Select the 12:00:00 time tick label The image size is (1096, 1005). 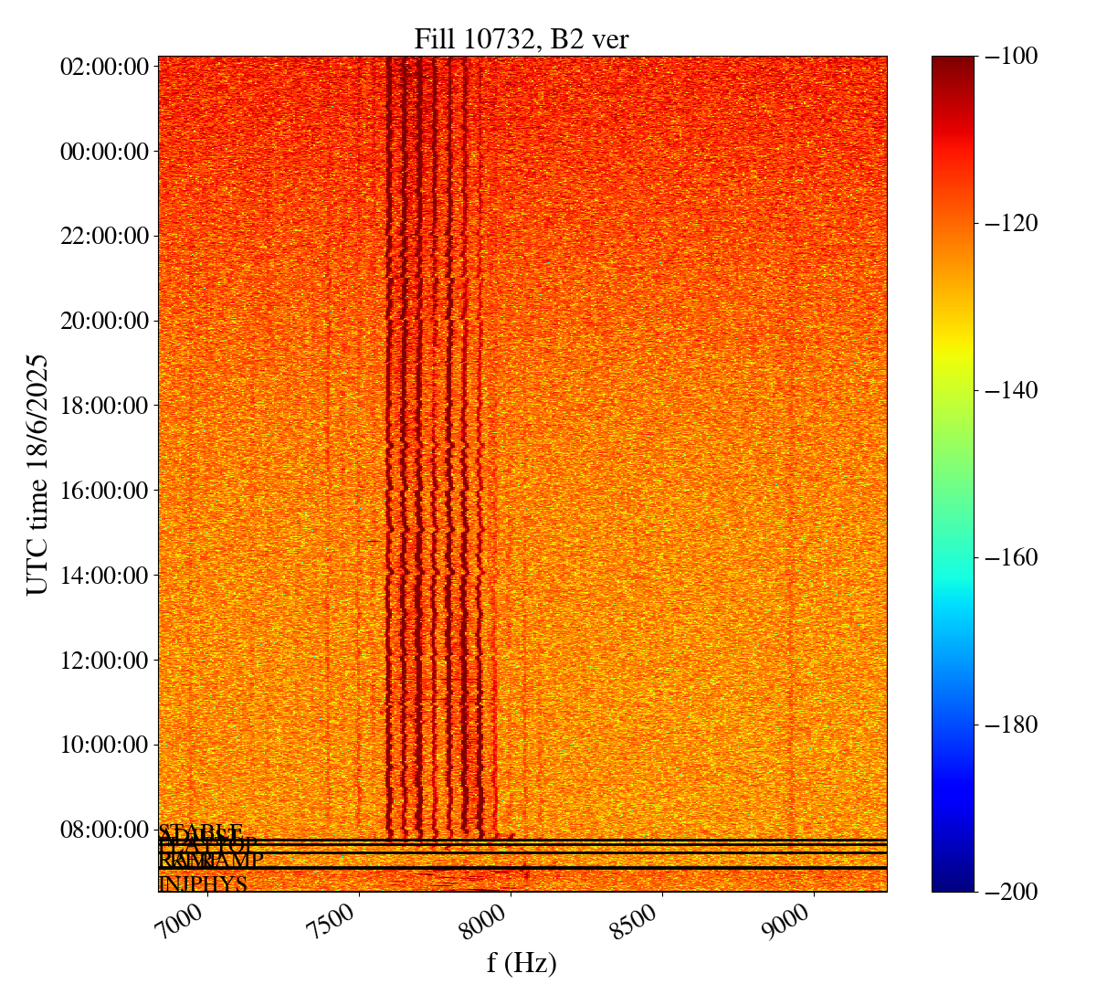(x=104, y=661)
